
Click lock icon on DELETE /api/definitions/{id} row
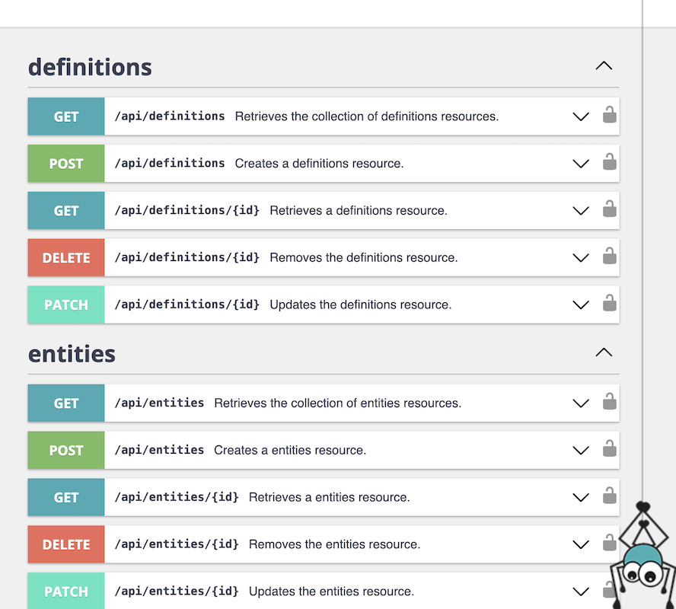609,257
